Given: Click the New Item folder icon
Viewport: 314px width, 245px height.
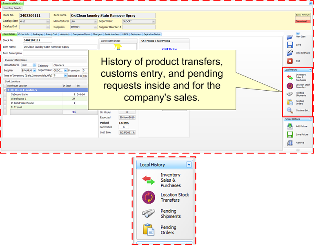Looking at the screenshot, I should tap(290, 37).
